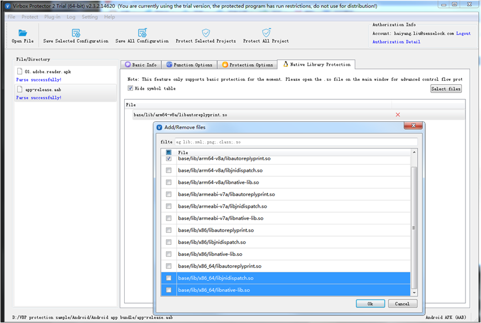Viewport: 481px width, 323px height.
Task: Open the Help menu
Action: (110, 17)
